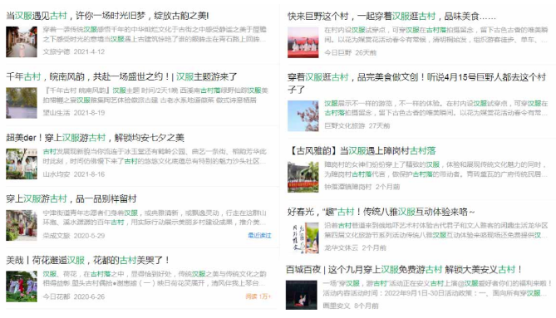Open '超美der！穿上汉服游古村' article
Image resolution: width=556 pixels, height=318 pixels.
[95, 138]
